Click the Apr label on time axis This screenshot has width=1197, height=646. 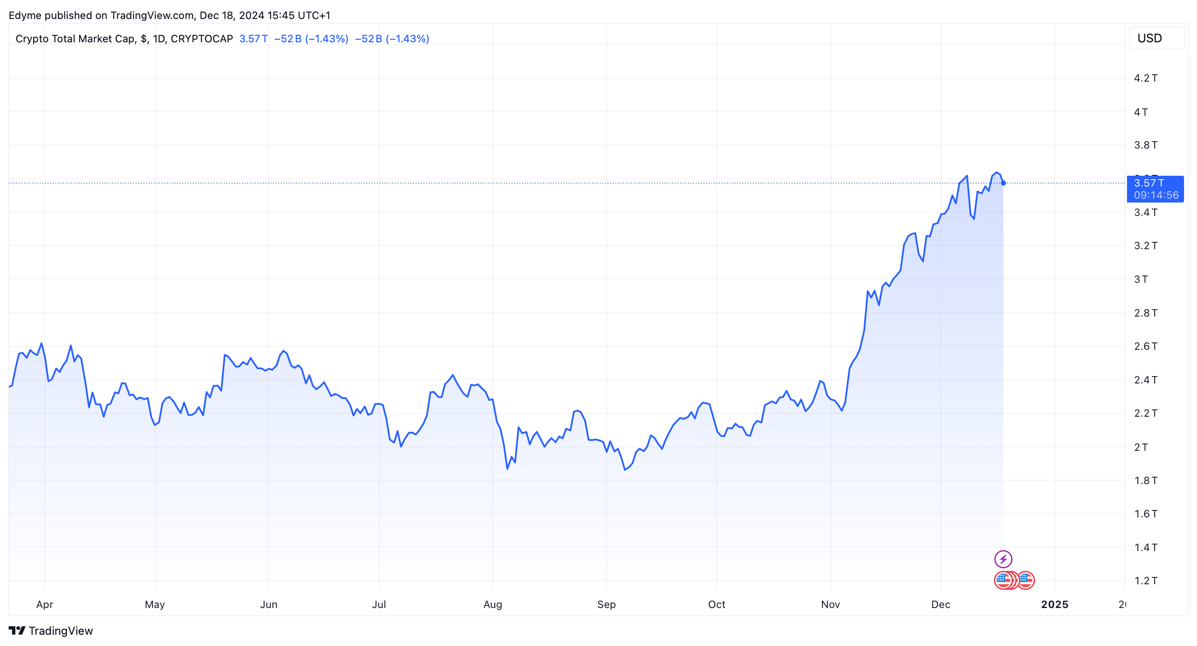45,604
